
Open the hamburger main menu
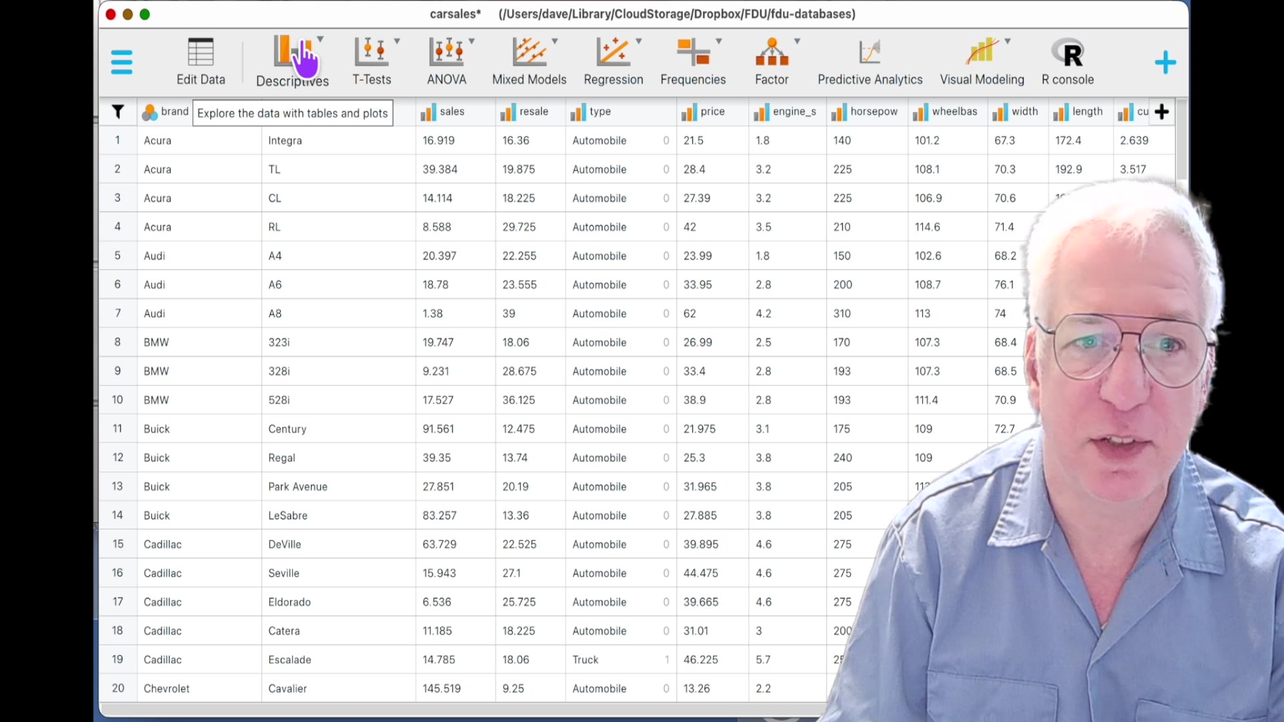121,62
